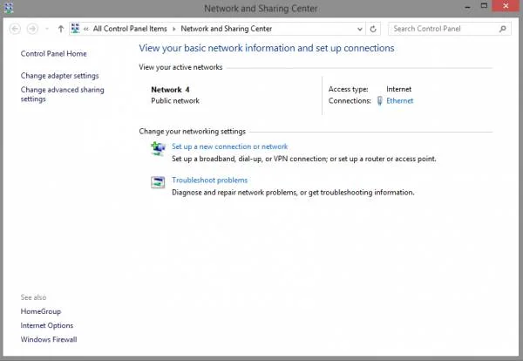
Task: Click the Public network label
Action: (x=175, y=101)
